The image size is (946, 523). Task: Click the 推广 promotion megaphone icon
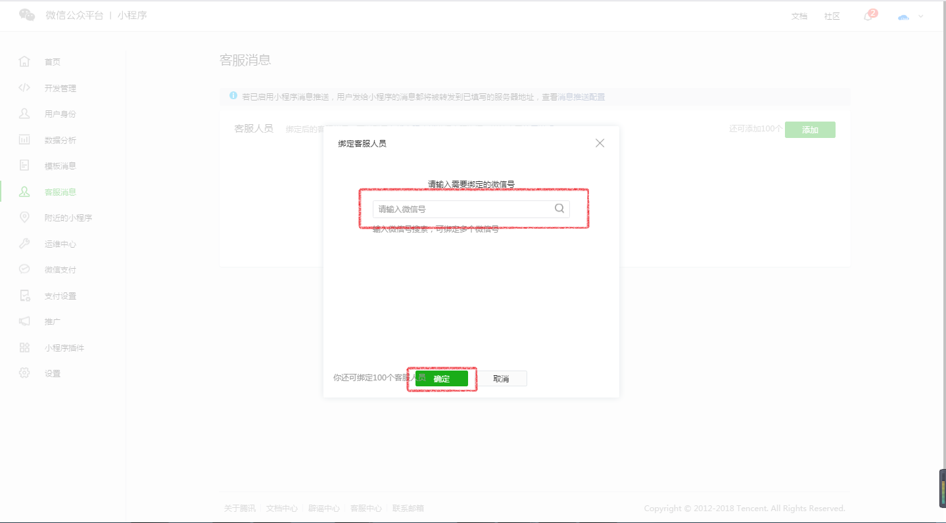pyautogui.click(x=24, y=321)
